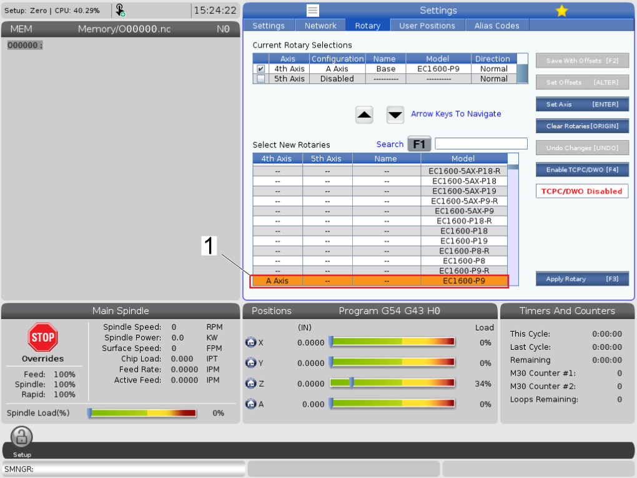Select the EC1600-P18 model row
The height and width of the screenshot is (478, 637).
tap(380, 231)
